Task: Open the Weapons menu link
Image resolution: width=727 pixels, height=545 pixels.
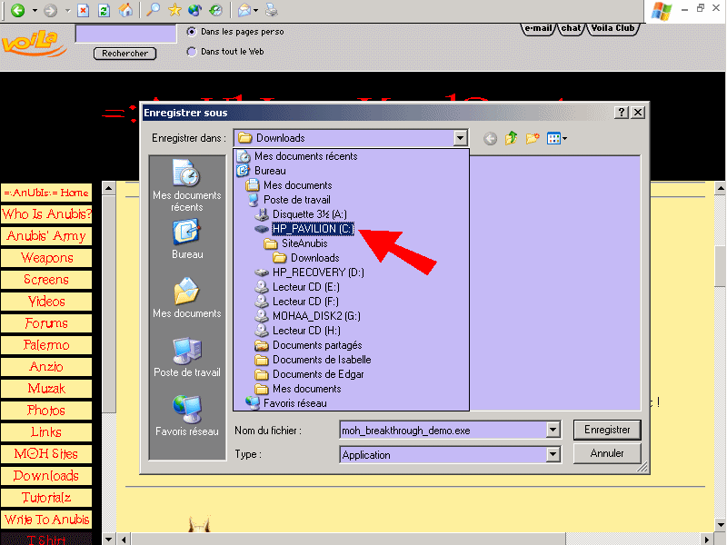Action: [x=46, y=258]
